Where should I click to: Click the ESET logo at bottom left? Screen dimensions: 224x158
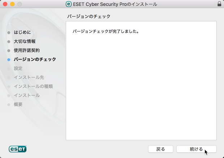coord(18,149)
